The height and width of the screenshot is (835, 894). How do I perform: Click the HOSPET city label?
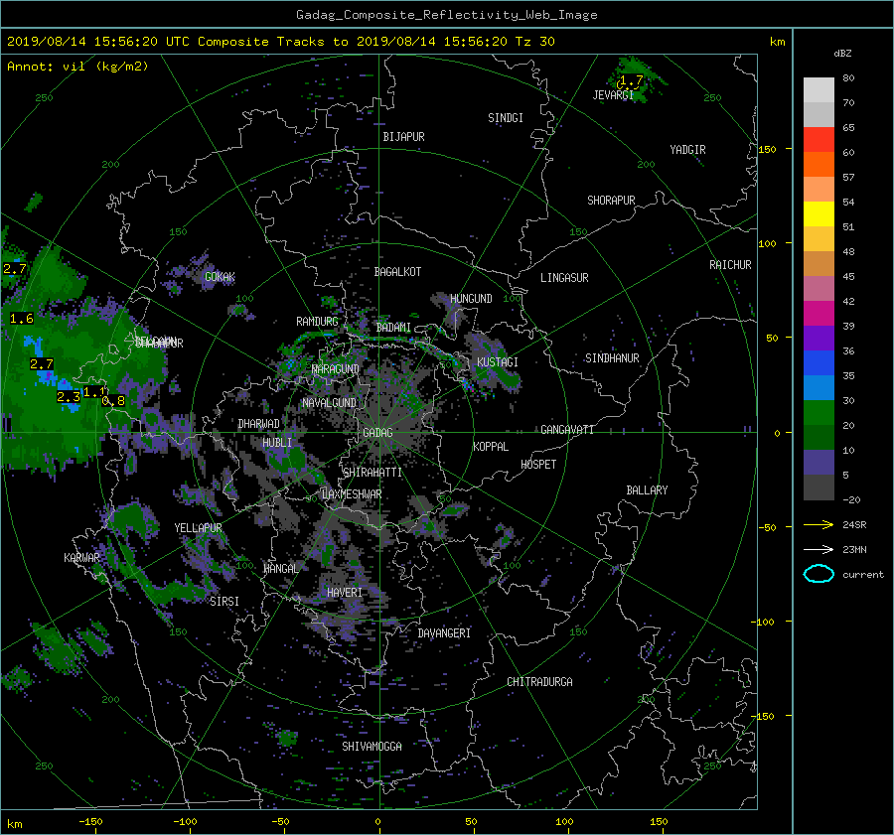click(538, 465)
